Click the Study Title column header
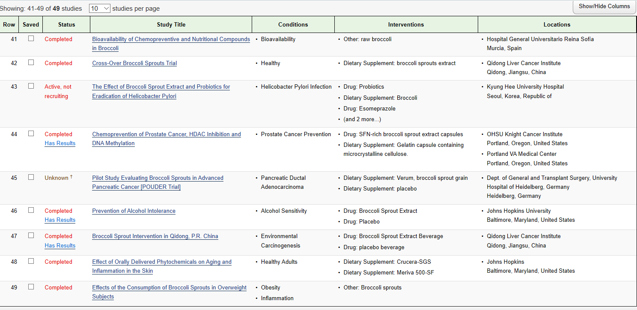 click(x=171, y=24)
